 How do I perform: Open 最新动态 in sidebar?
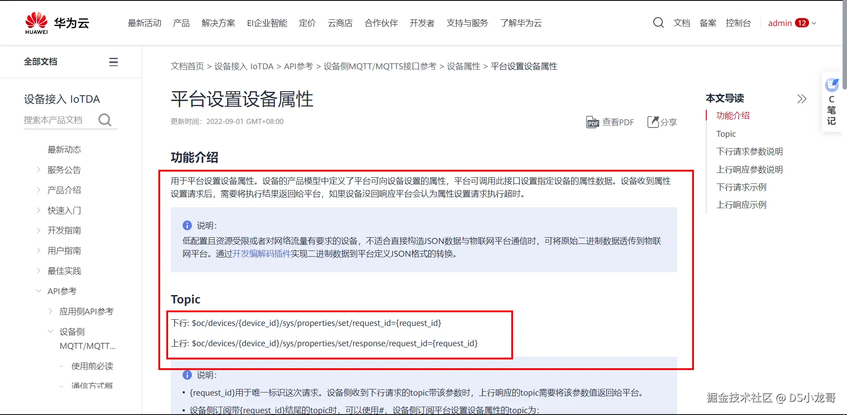pos(64,150)
